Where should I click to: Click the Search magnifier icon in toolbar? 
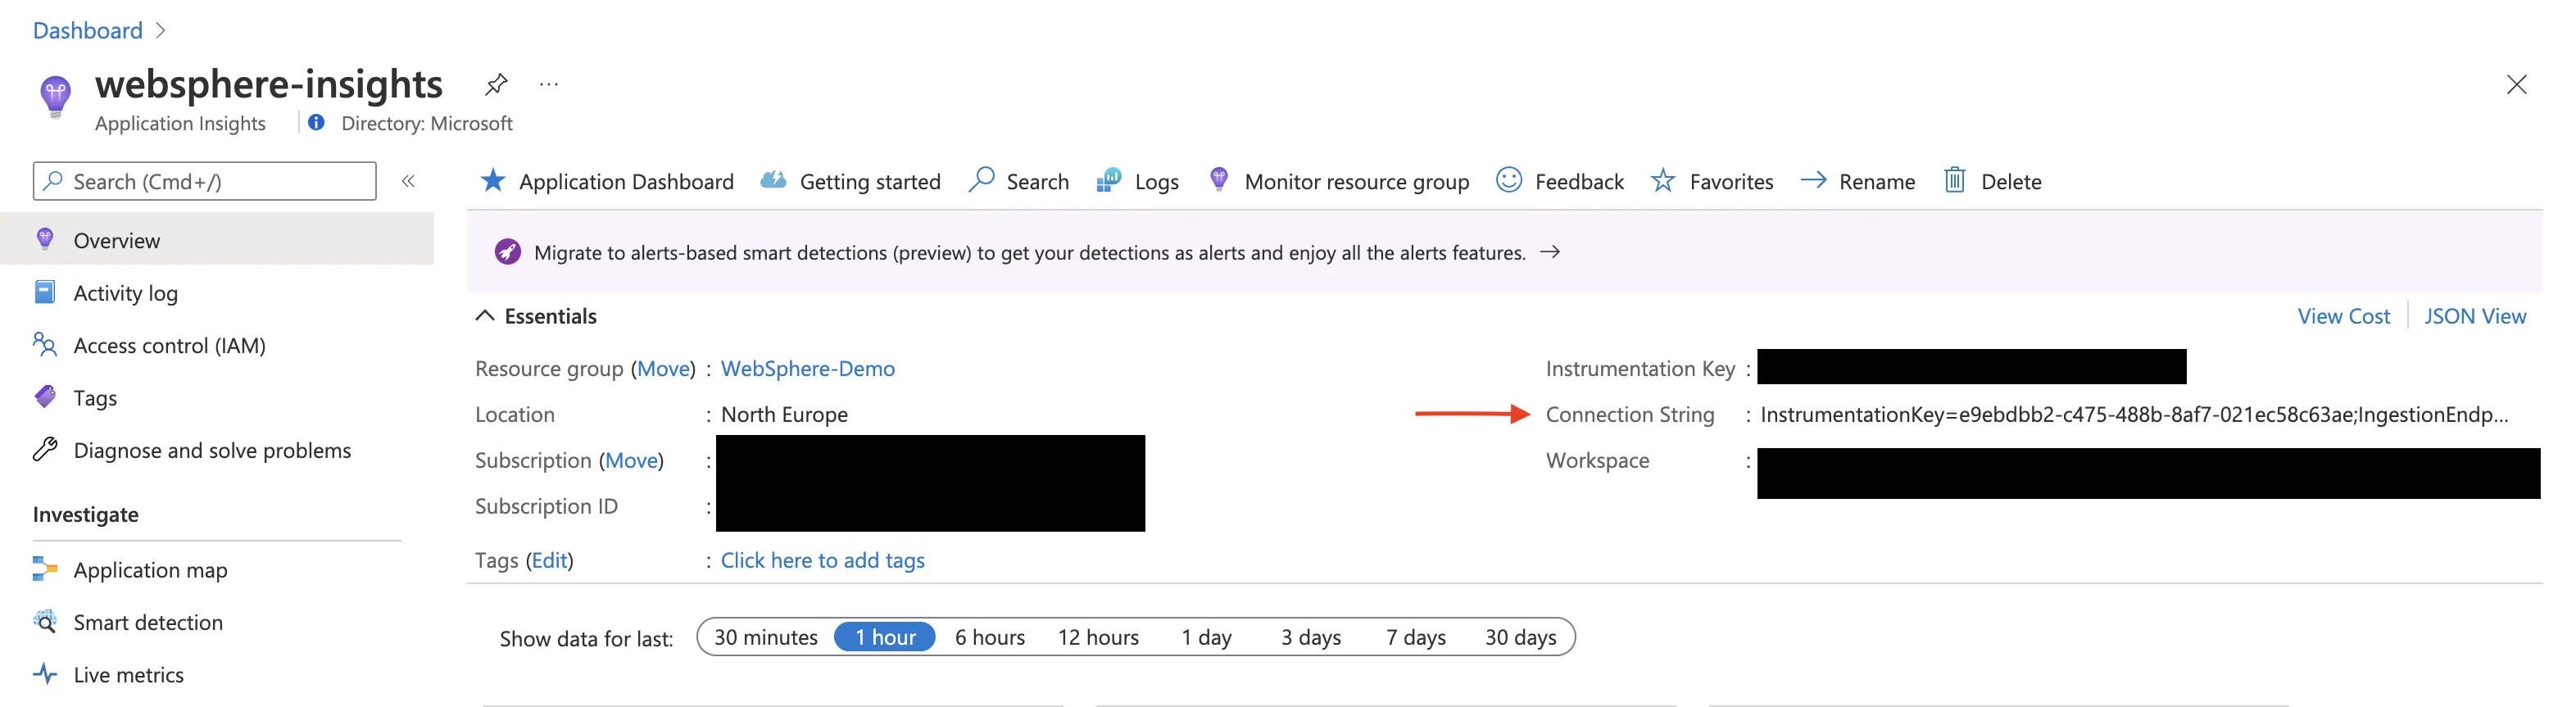pos(981,180)
